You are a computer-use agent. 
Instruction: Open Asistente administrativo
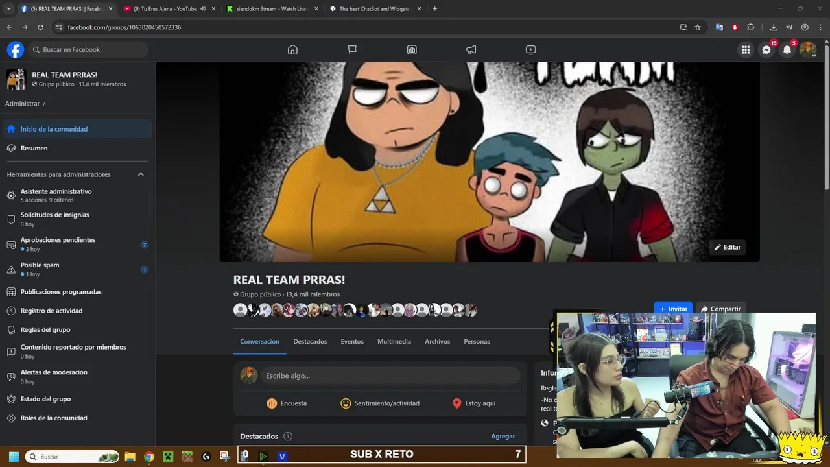point(77,195)
